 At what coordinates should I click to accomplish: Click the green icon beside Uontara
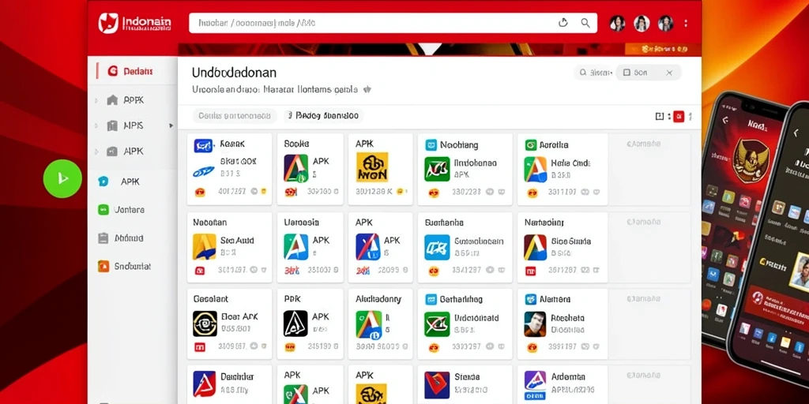103,210
